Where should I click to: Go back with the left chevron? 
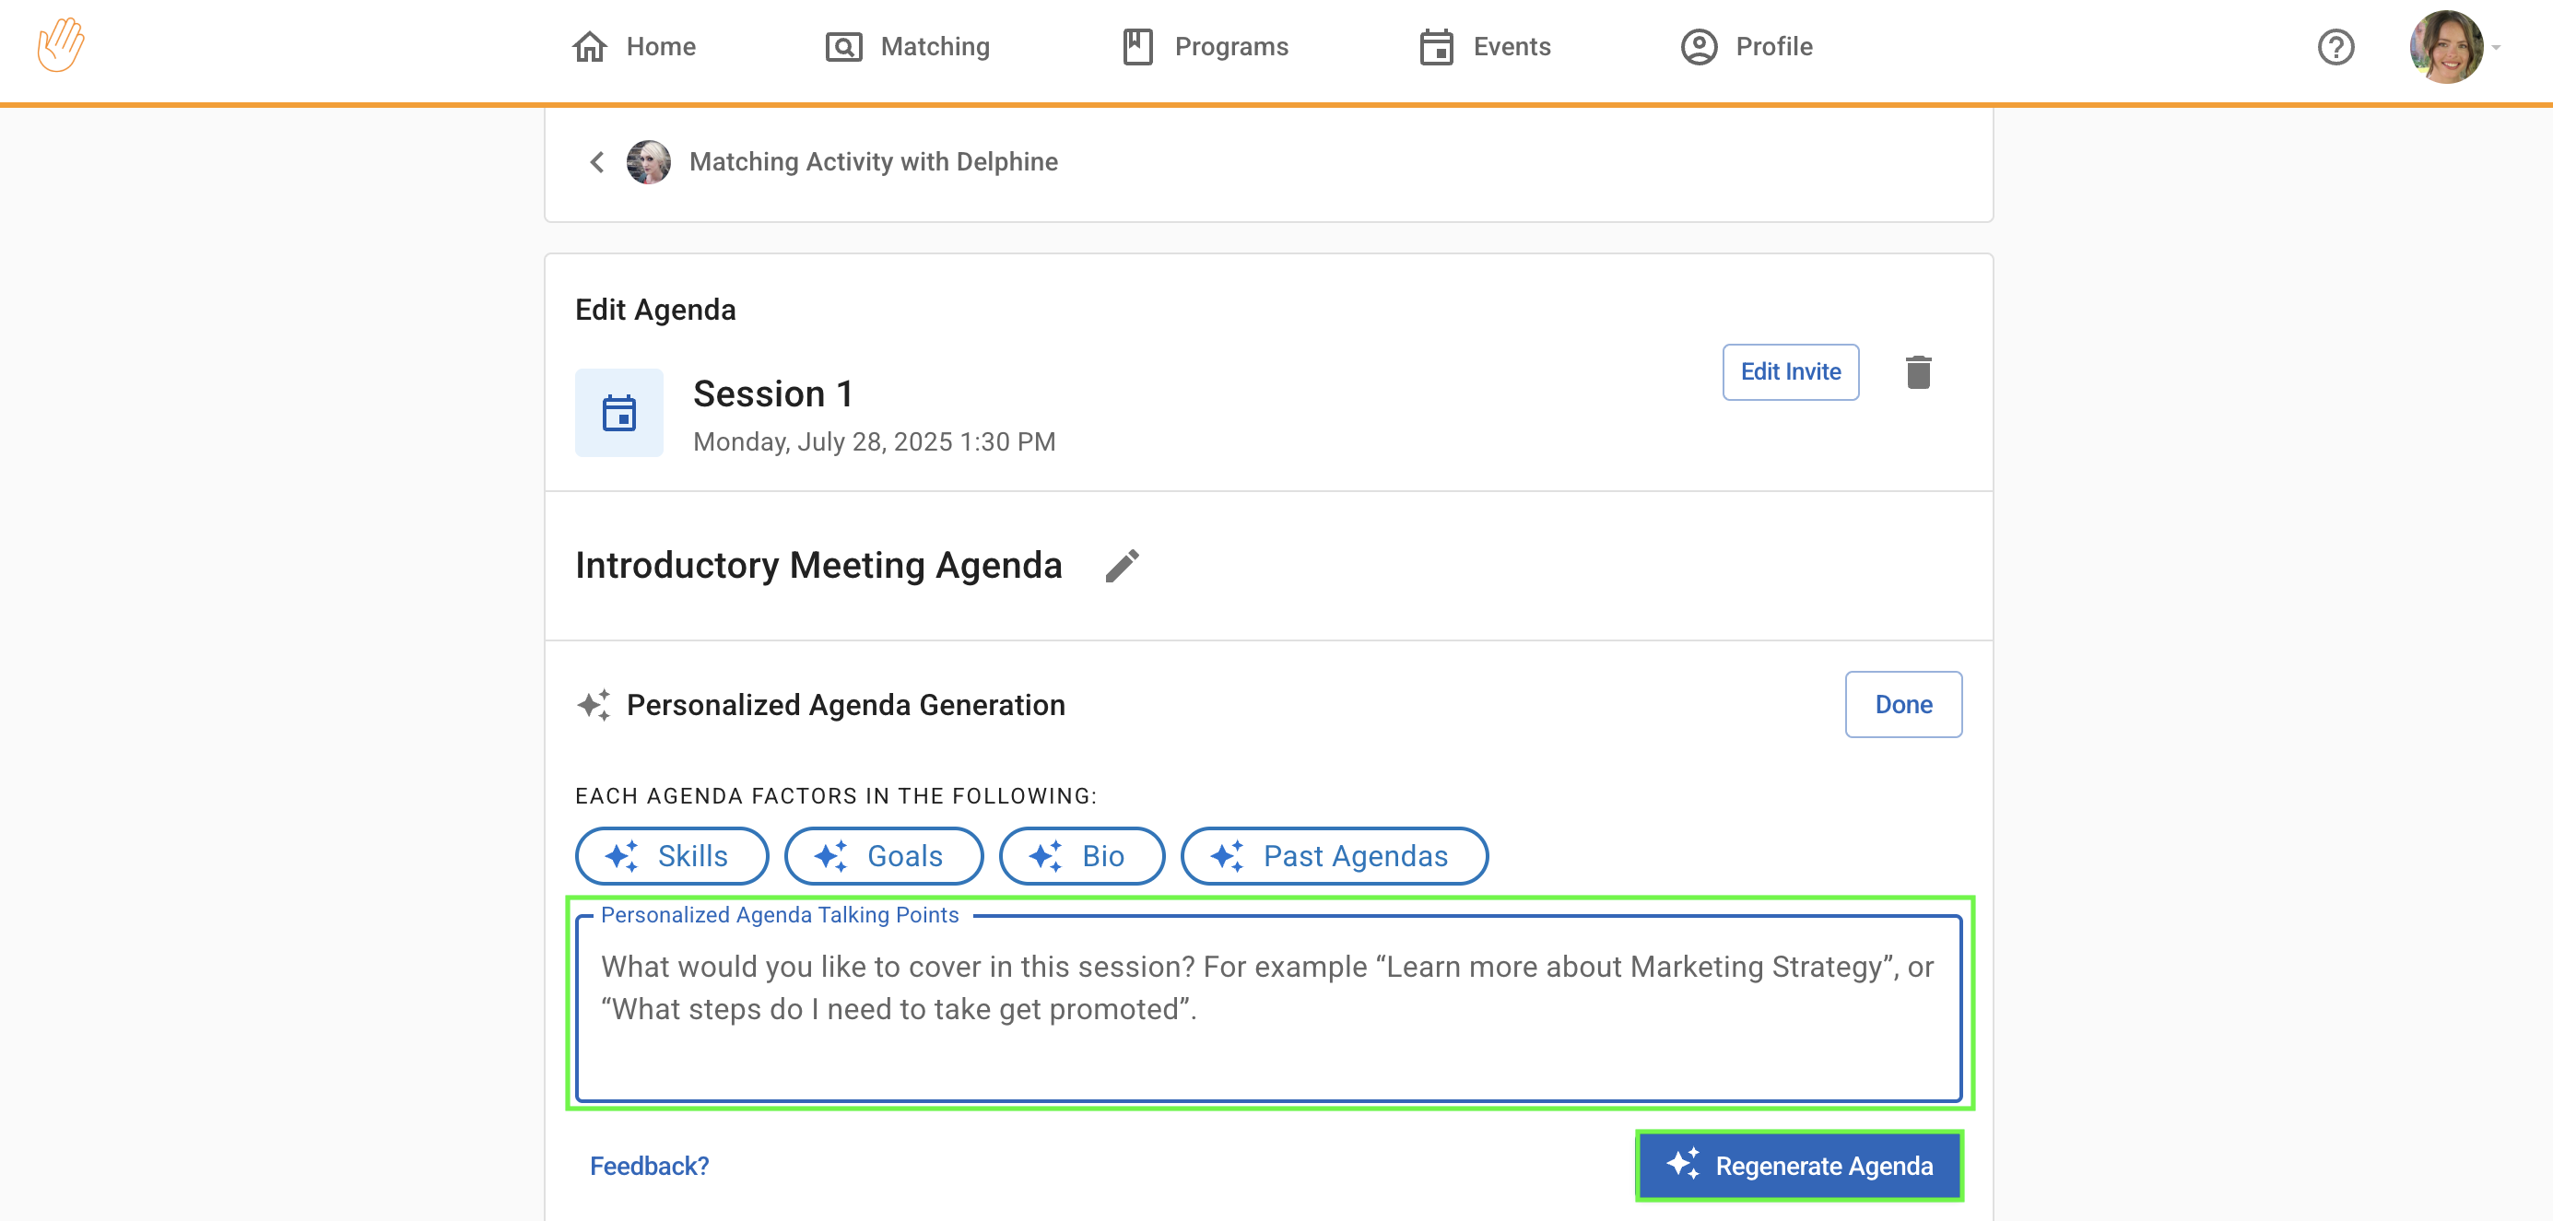[x=596, y=161]
